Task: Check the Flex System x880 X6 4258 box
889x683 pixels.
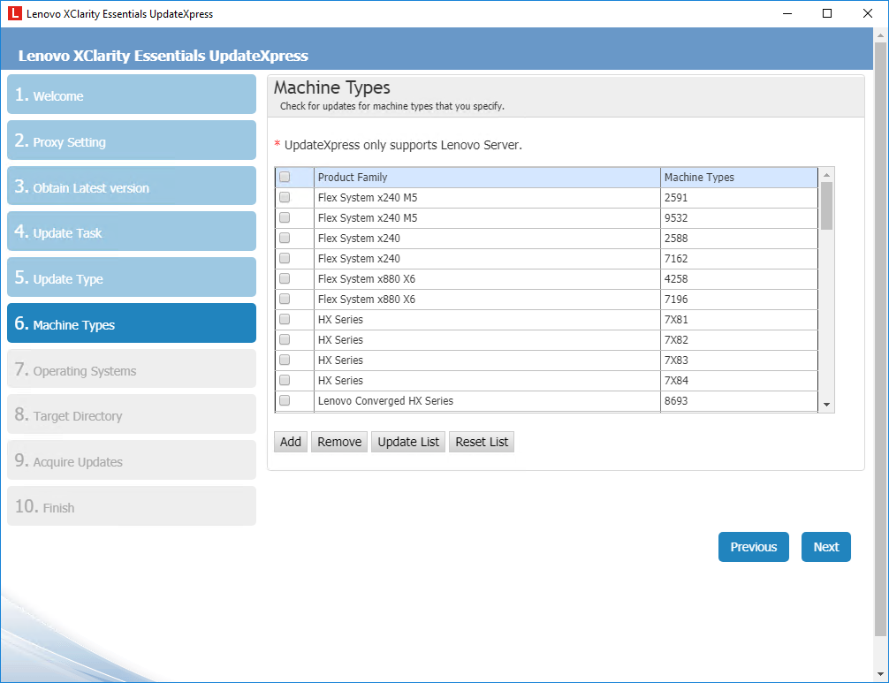Action: click(x=285, y=278)
